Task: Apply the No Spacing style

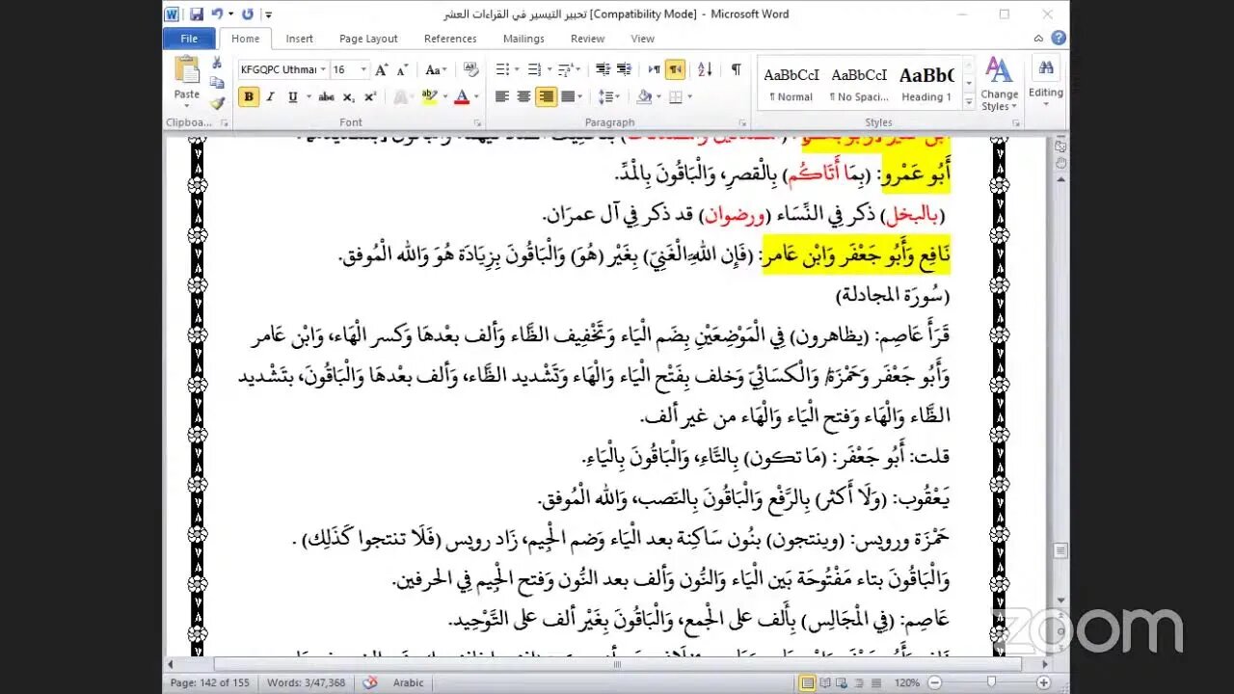Action: coord(859,84)
